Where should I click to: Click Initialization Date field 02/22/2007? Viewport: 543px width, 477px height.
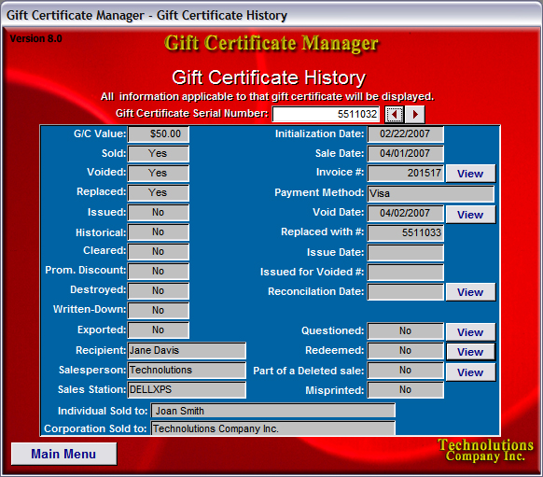coord(406,134)
